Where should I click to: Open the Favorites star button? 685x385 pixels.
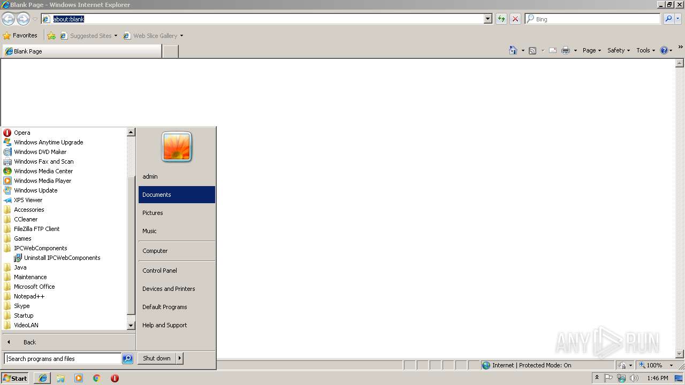pyautogui.click(x=20, y=36)
